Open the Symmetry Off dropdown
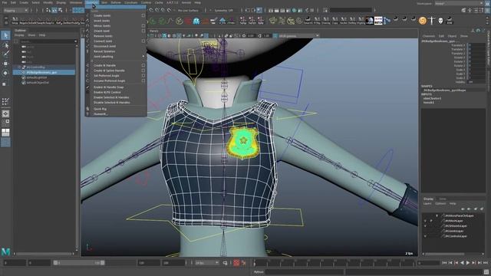The image size is (491, 276). (223, 10)
